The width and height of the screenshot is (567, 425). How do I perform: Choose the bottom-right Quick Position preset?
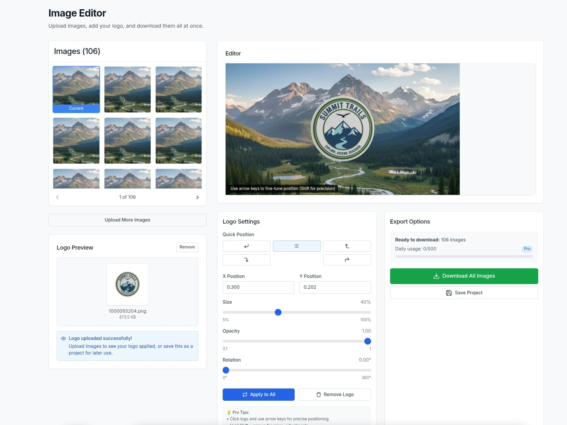click(347, 260)
